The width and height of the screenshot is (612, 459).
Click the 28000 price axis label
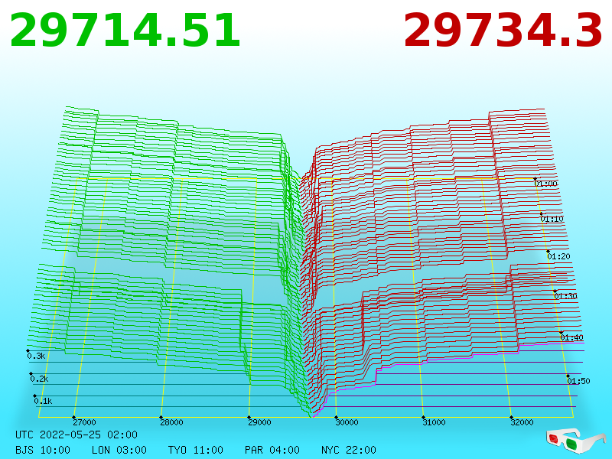[171, 422]
